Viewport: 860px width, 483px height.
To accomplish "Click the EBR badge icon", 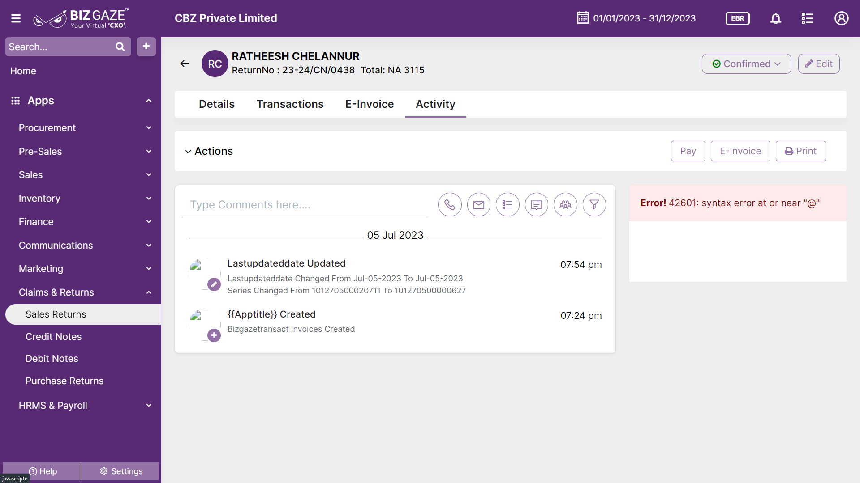I will pyautogui.click(x=738, y=18).
